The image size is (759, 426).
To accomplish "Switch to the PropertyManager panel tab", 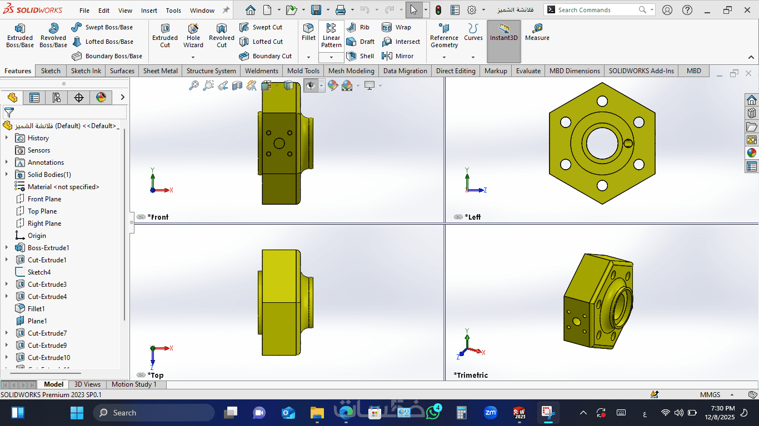I will pyautogui.click(x=34, y=98).
